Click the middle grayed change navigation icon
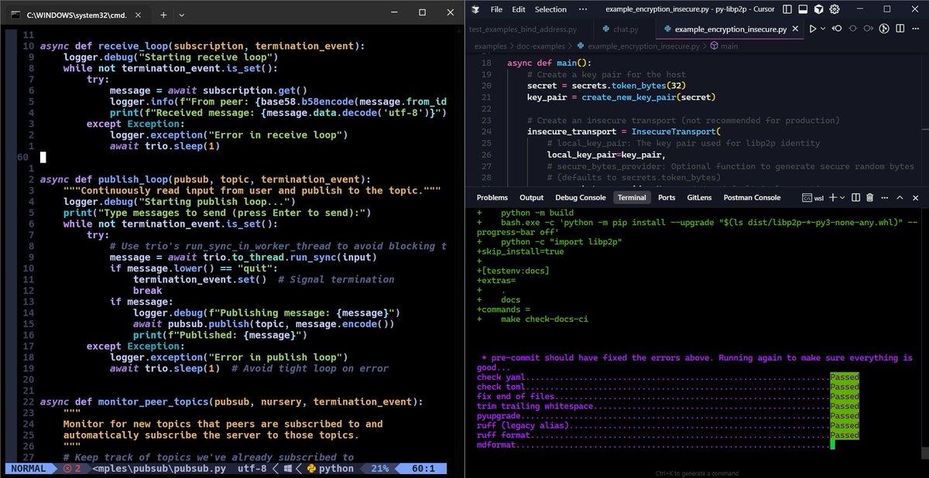 (852, 29)
